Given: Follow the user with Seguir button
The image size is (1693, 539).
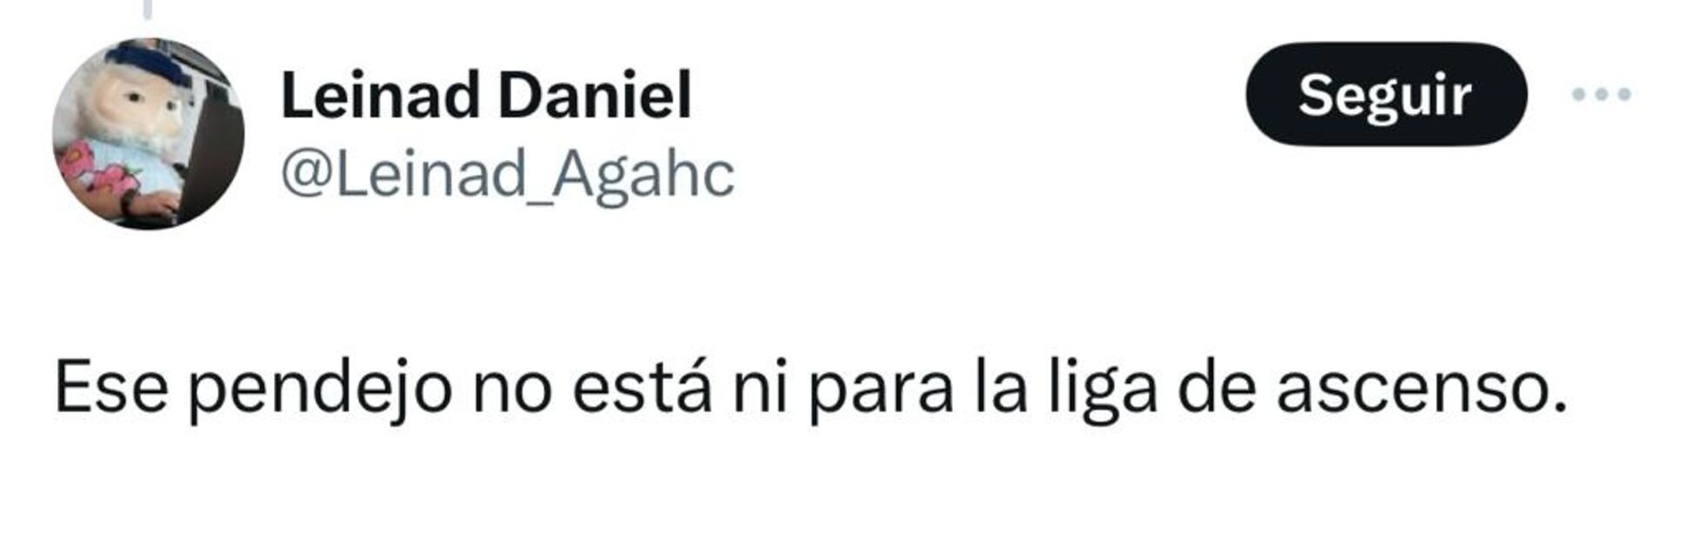Looking at the screenshot, I should [x=1386, y=94].
